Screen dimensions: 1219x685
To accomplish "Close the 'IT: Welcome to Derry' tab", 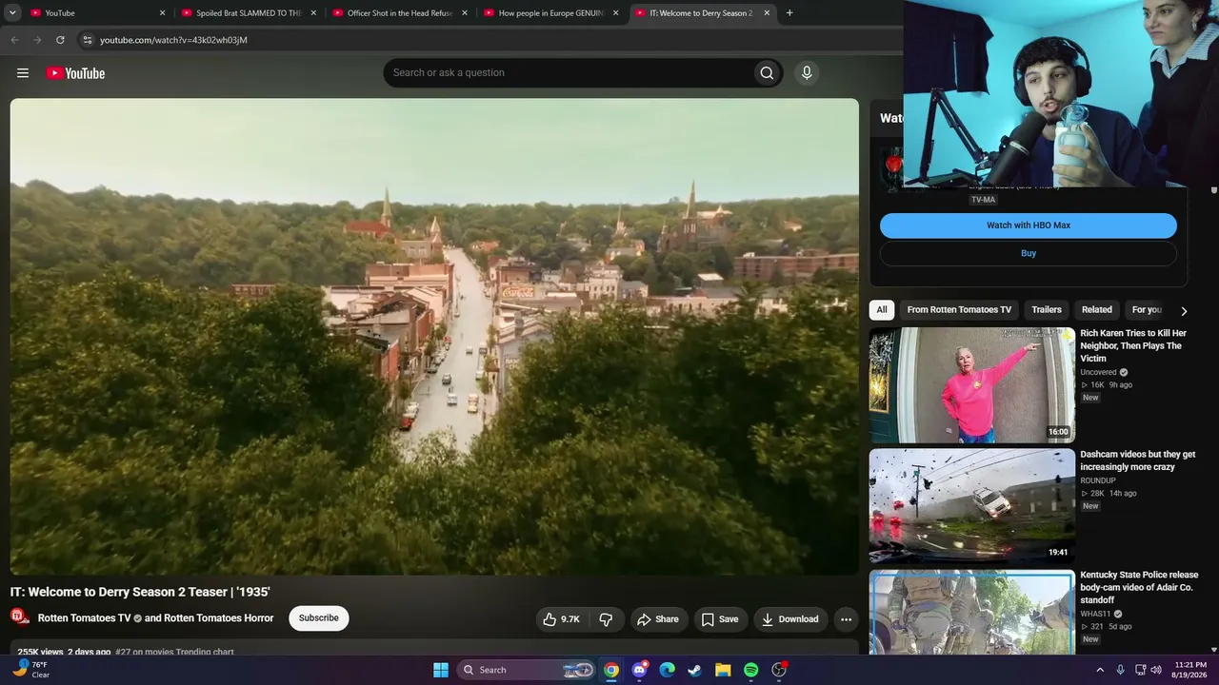I will click(767, 13).
